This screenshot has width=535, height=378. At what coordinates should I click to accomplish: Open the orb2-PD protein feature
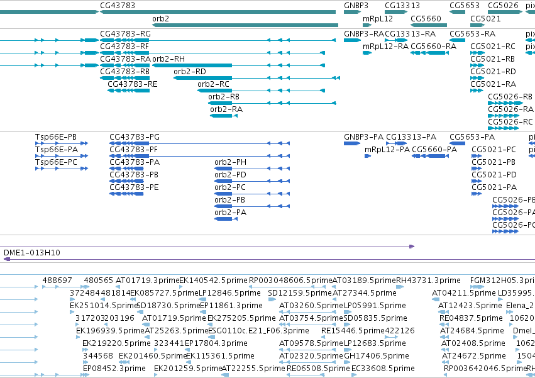click(252, 181)
